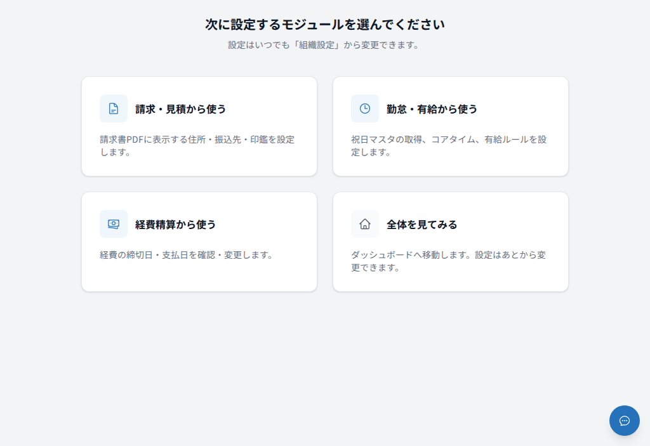Click the 祝日マスタの取得 description text
650x446 pixels.
pos(449,146)
